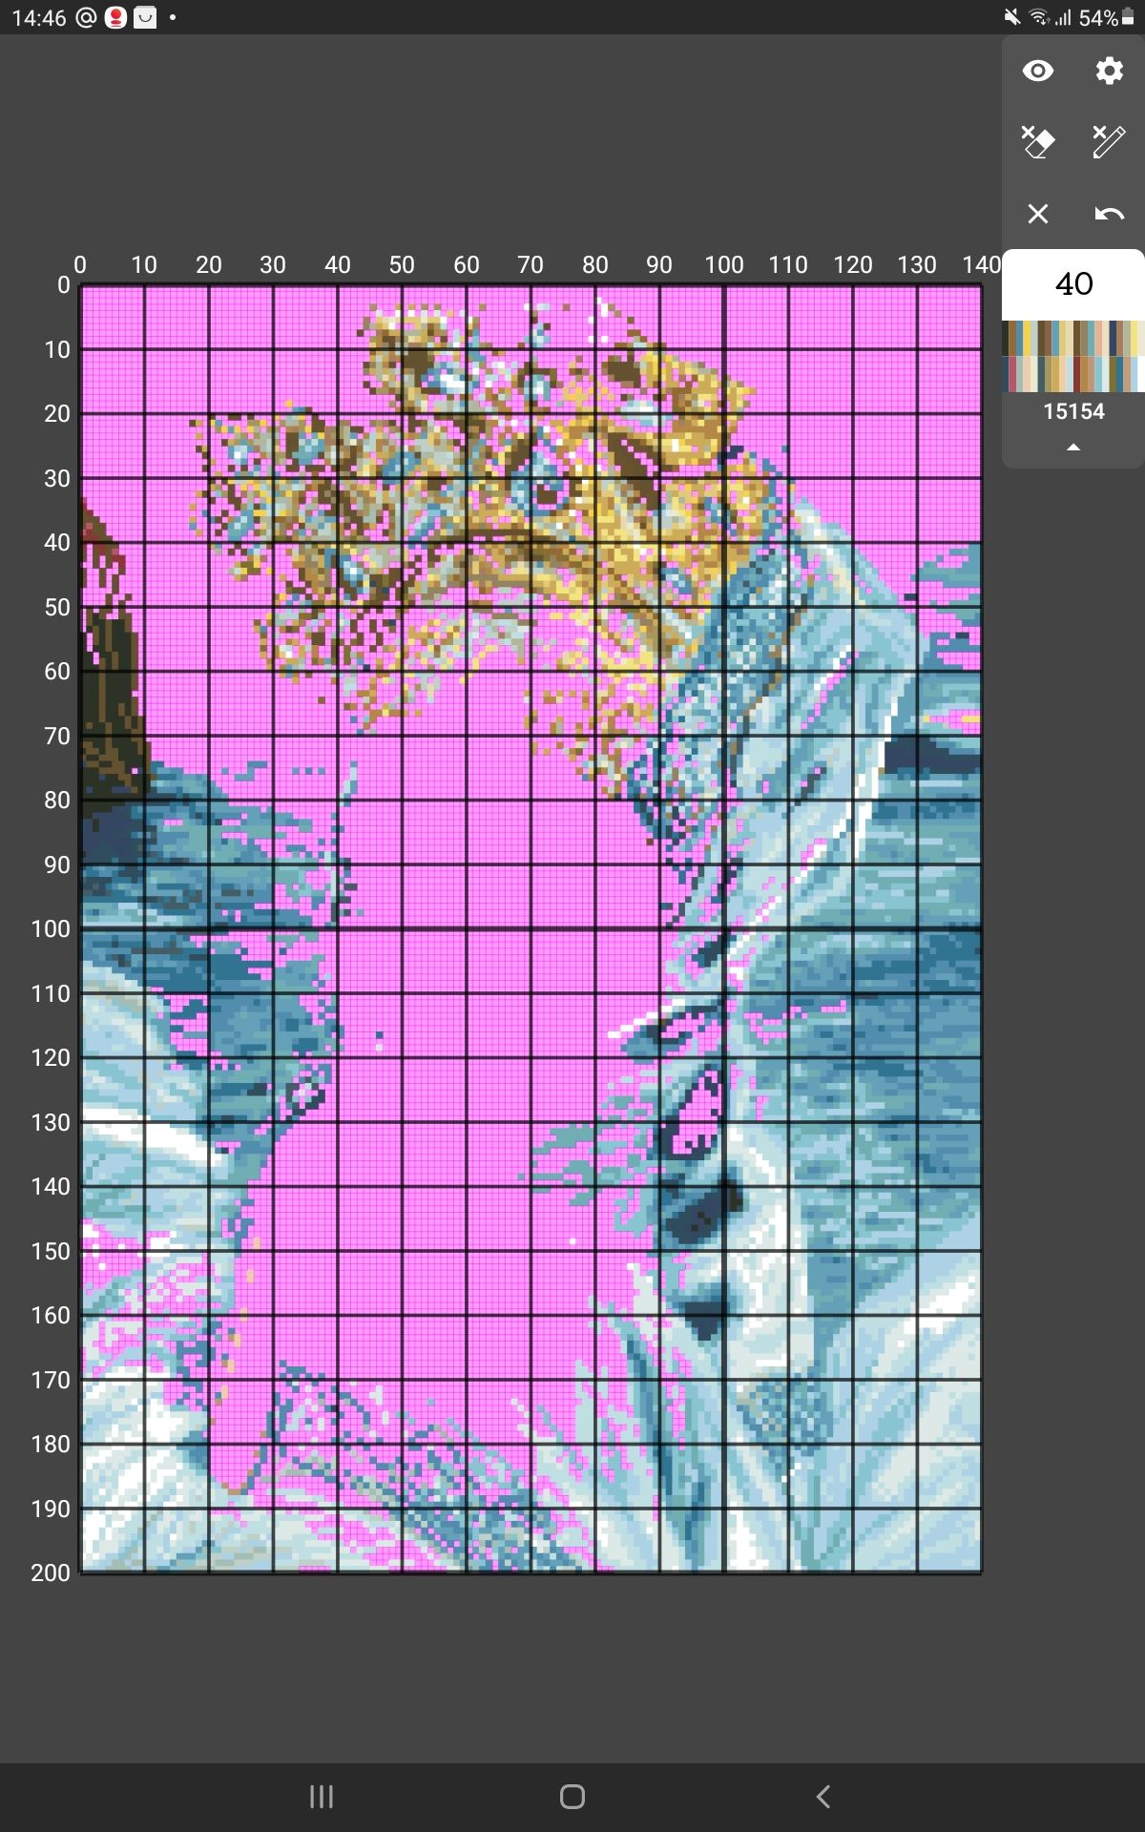Select the white color swatch numbered 40
The image size is (1145, 1832).
click(1073, 284)
